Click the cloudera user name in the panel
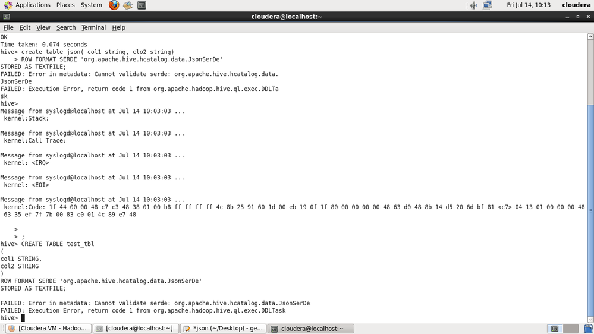The height and width of the screenshot is (334, 594). (576, 5)
